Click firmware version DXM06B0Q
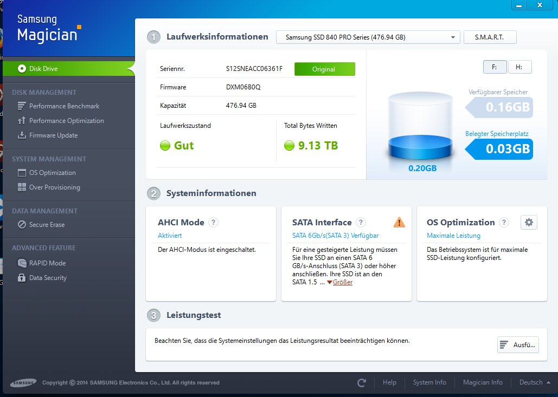 [243, 87]
